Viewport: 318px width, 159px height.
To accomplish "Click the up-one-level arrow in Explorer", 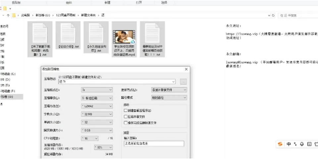I will [8, 16].
